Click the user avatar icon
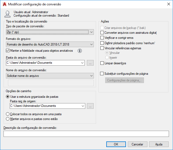 7,14
